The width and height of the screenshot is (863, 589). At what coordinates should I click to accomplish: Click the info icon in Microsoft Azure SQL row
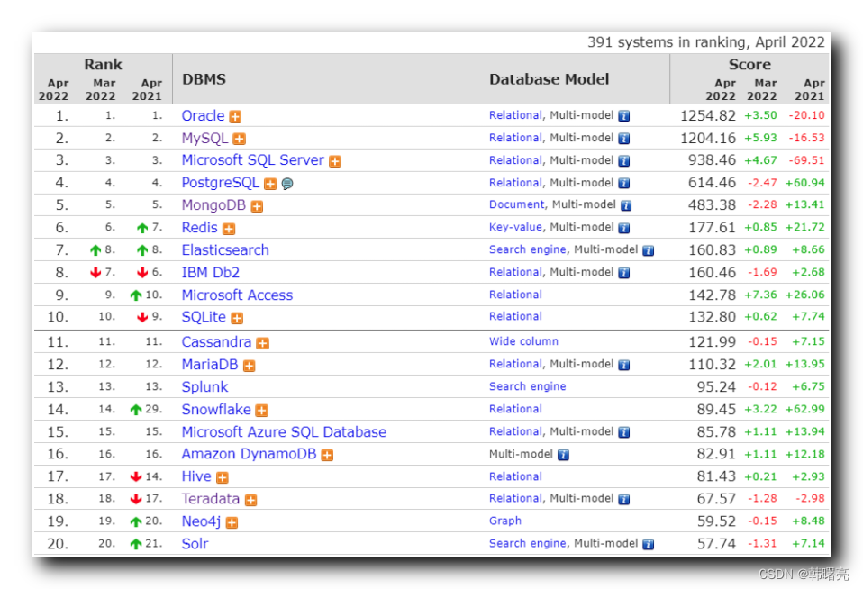(623, 432)
